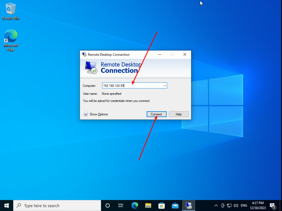The width and height of the screenshot is (282, 211).
Task: Click the Help button
Action: [179, 114]
